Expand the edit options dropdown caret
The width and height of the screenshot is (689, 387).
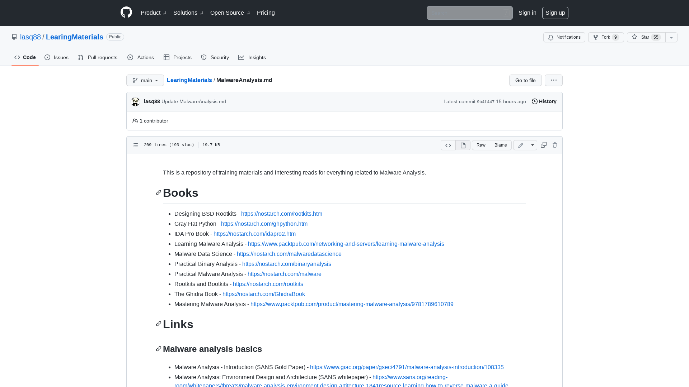click(x=533, y=145)
